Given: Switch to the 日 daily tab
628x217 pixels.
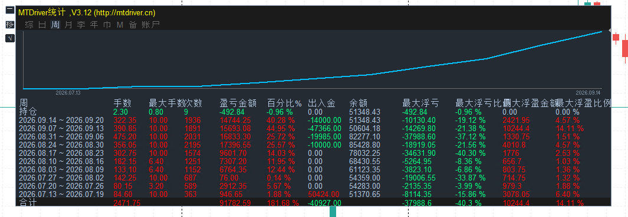Looking at the screenshot, I should (42, 25).
